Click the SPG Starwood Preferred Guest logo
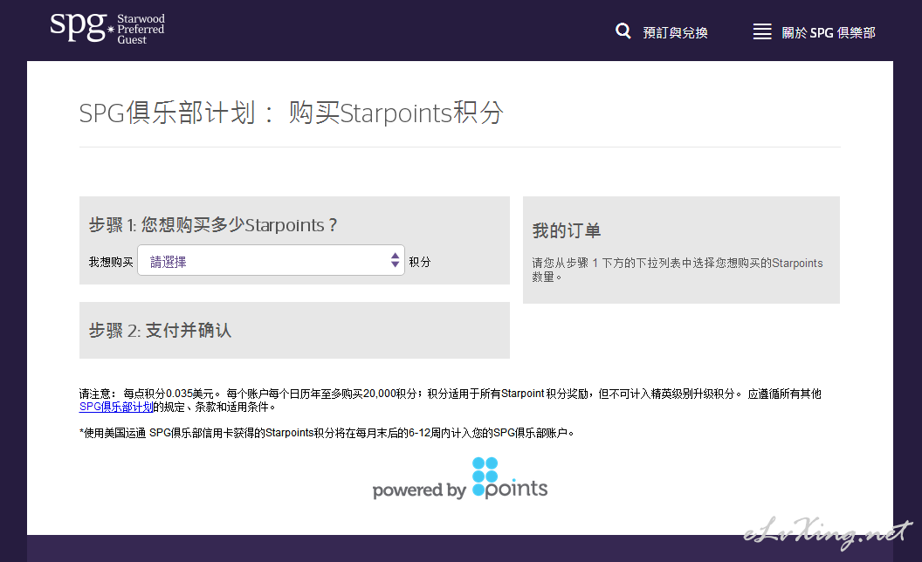 click(x=107, y=28)
